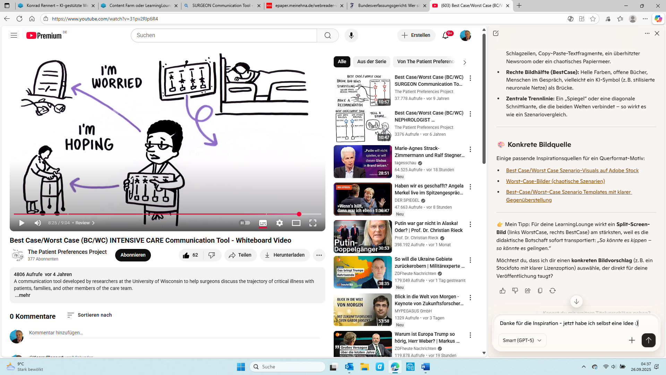Image resolution: width=666 pixels, height=375 pixels.
Task: Enter fullscreen video mode
Action: pos(313,223)
